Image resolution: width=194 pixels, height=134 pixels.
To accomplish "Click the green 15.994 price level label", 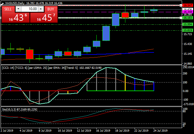I will [187, 24].
